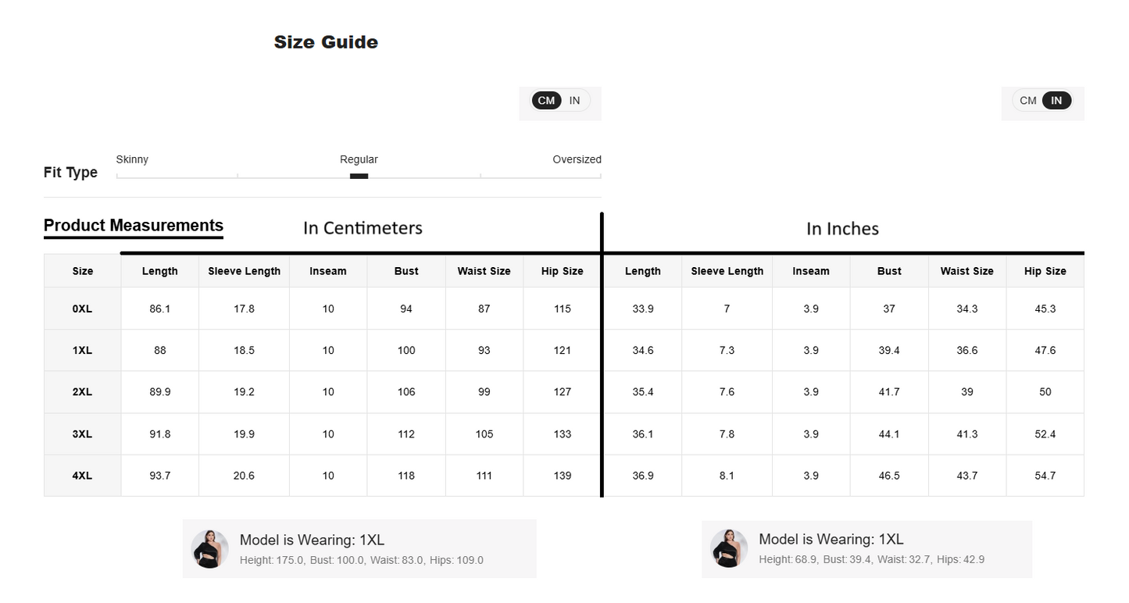This screenshot has height=603, width=1129.
Task: Select the 0XL size row header
Action: pyautogui.click(x=82, y=309)
